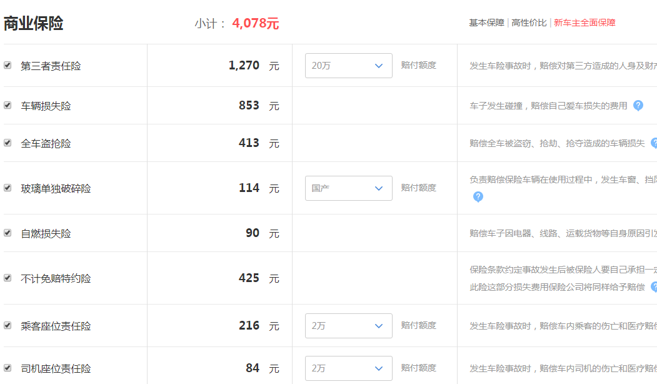Click the 不计免赔特约险 label

pos(56,279)
